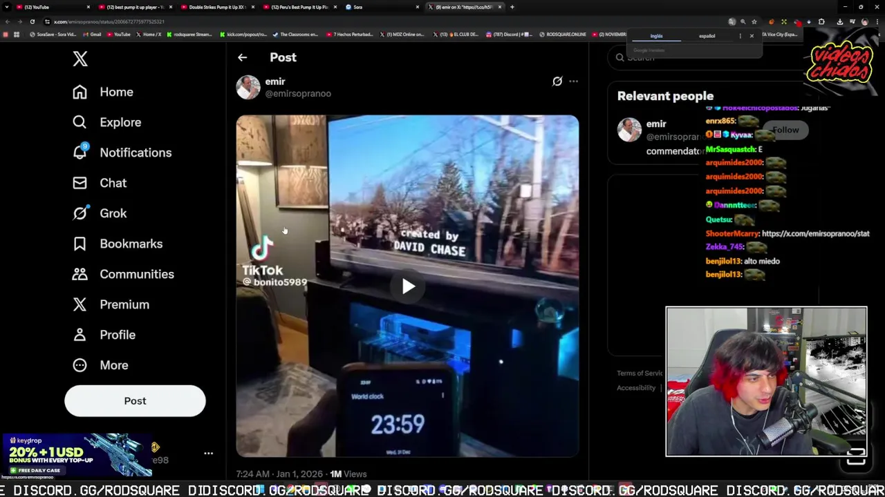Go back with the Post arrow

(x=242, y=58)
